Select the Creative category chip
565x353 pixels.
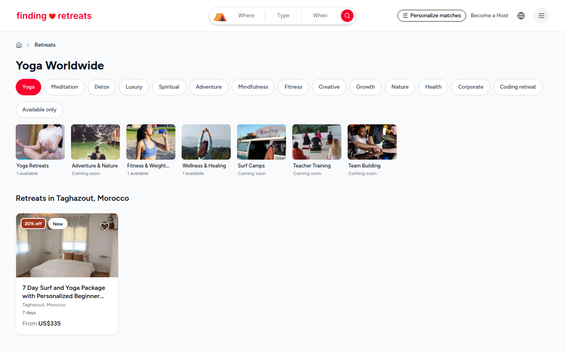329,87
